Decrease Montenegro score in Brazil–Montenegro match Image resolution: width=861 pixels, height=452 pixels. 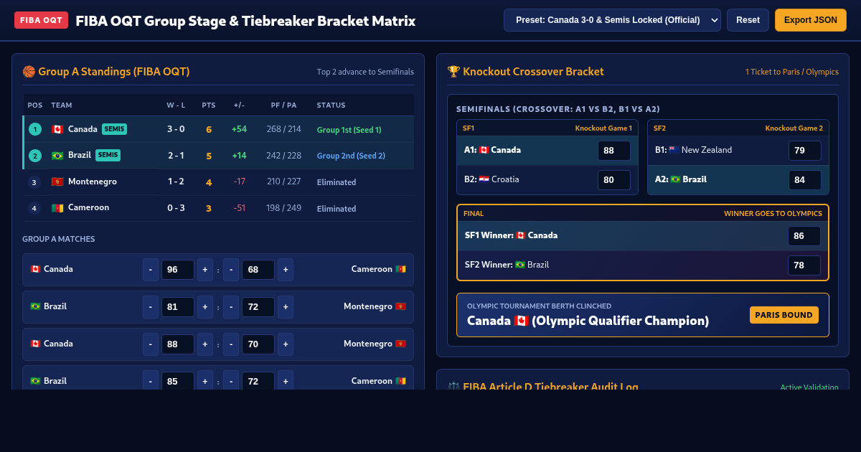click(x=231, y=306)
